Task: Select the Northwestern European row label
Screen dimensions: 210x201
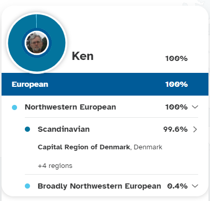Action: coord(70,107)
